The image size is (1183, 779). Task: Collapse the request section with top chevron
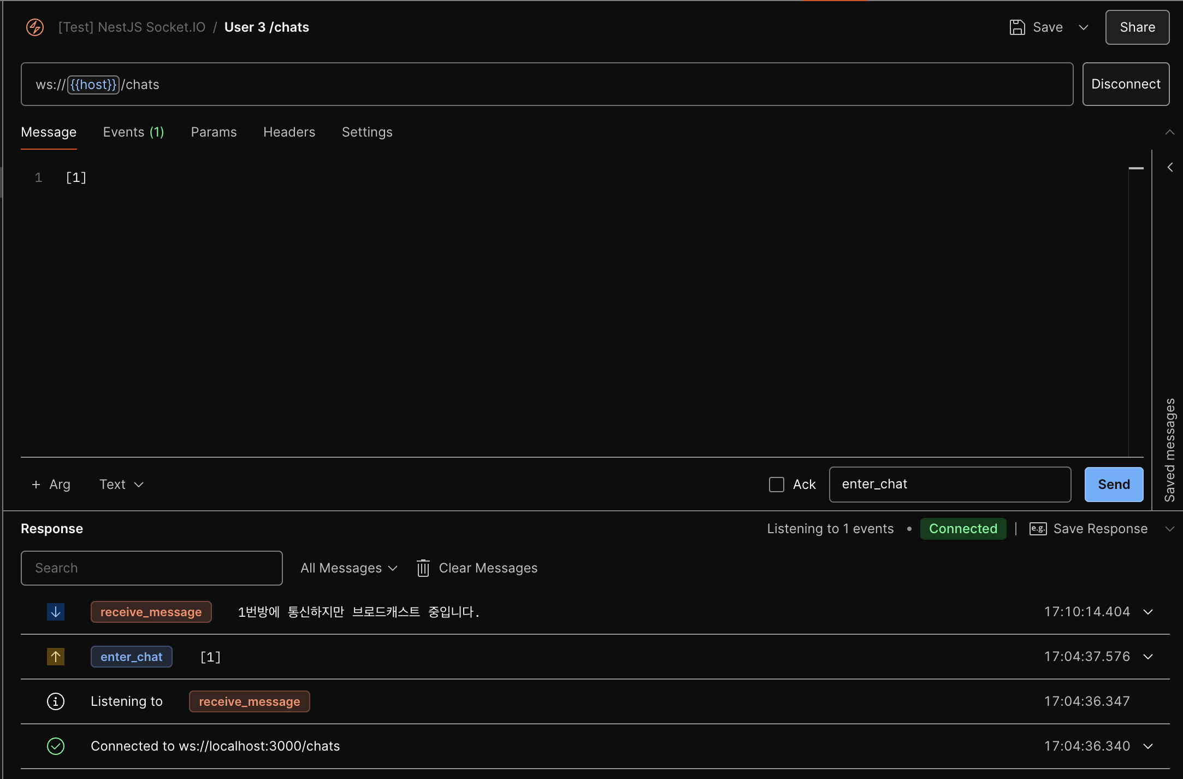[1169, 132]
